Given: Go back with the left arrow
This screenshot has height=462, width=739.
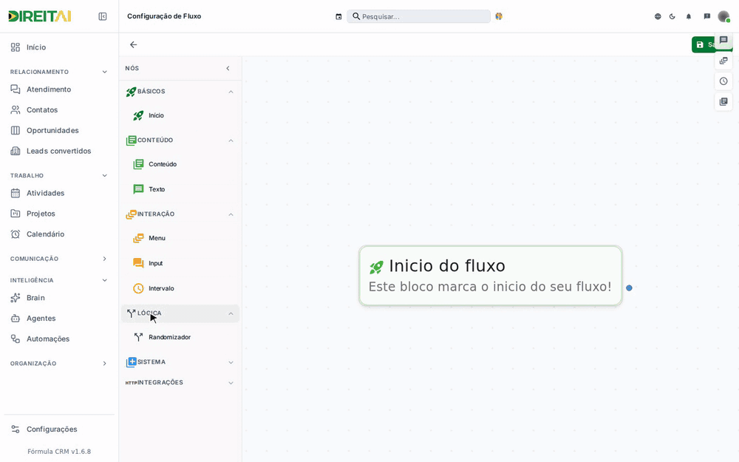Looking at the screenshot, I should [x=133, y=45].
